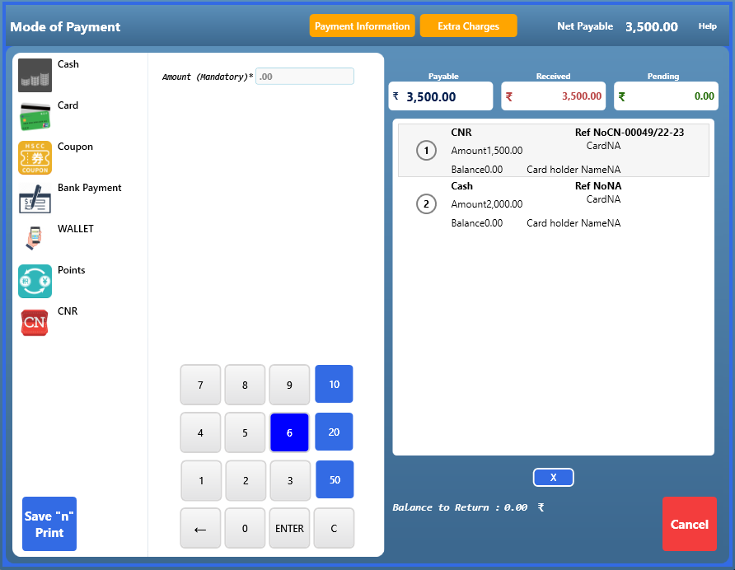The width and height of the screenshot is (735, 570).
Task: Click the Bank Payment label
Action: [x=89, y=188]
